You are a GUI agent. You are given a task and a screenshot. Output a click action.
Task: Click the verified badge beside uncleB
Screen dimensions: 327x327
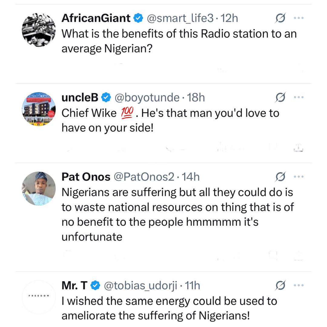click(105, 97)
